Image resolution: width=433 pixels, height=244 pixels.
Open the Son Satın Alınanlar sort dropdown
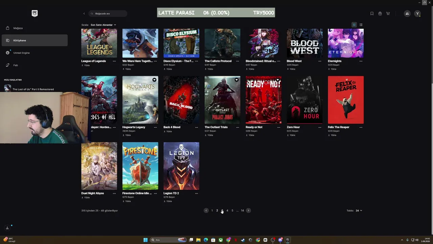coord(103,25)
